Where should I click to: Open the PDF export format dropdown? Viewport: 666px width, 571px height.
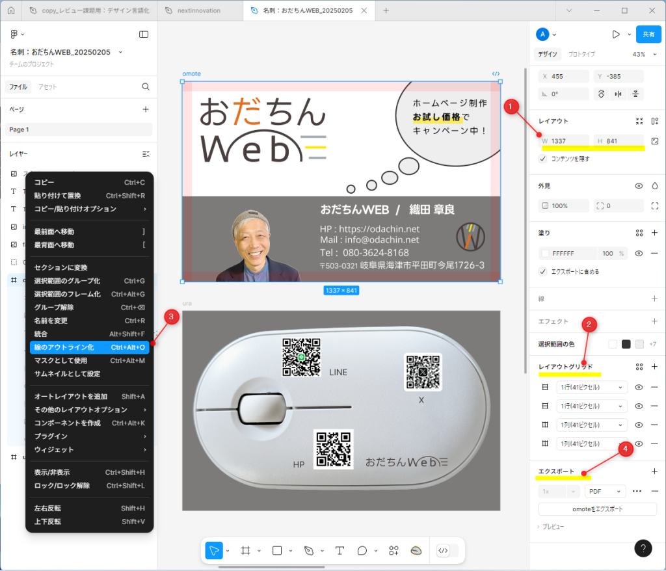pos(605,491)
